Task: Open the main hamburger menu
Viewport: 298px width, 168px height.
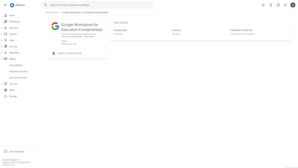Action: pos(5,5)
